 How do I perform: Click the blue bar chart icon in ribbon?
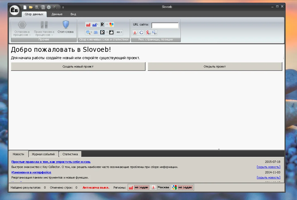coord(94,25)
